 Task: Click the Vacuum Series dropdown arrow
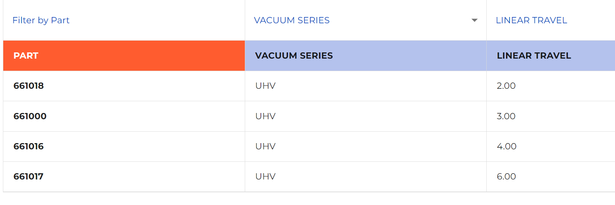click(474, 20)
